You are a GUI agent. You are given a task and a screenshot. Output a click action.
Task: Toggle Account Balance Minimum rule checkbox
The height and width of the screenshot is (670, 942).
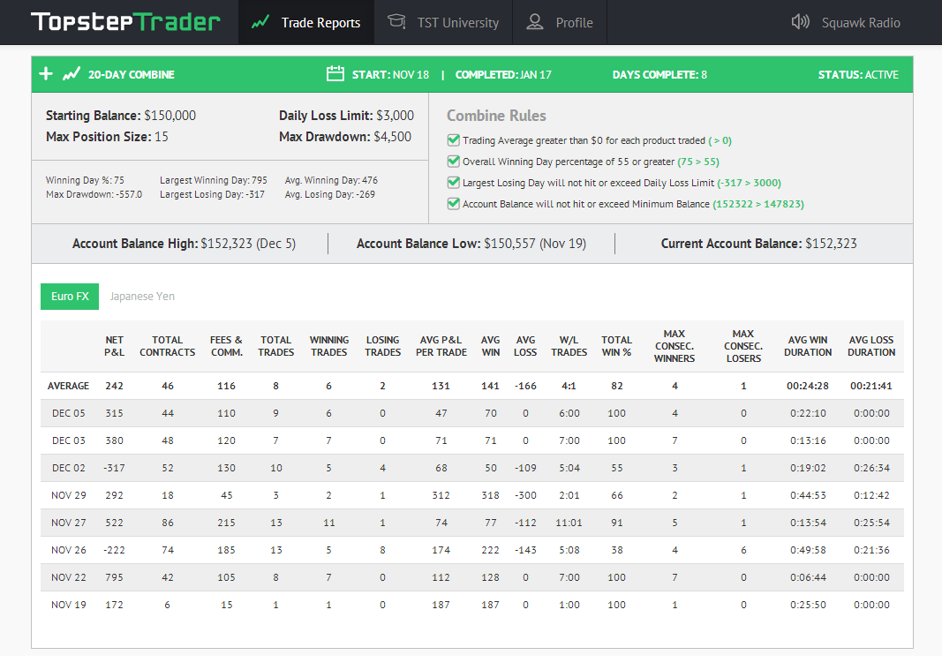(454, 204)
